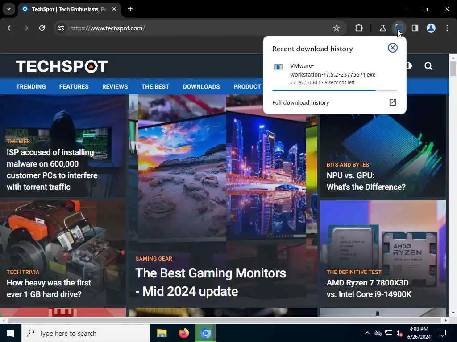Open THE BEST menu item
Viewport: 457px width, 342px height.
(155, 87)
